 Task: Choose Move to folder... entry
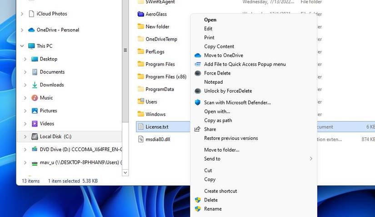(x=222, y=150)
